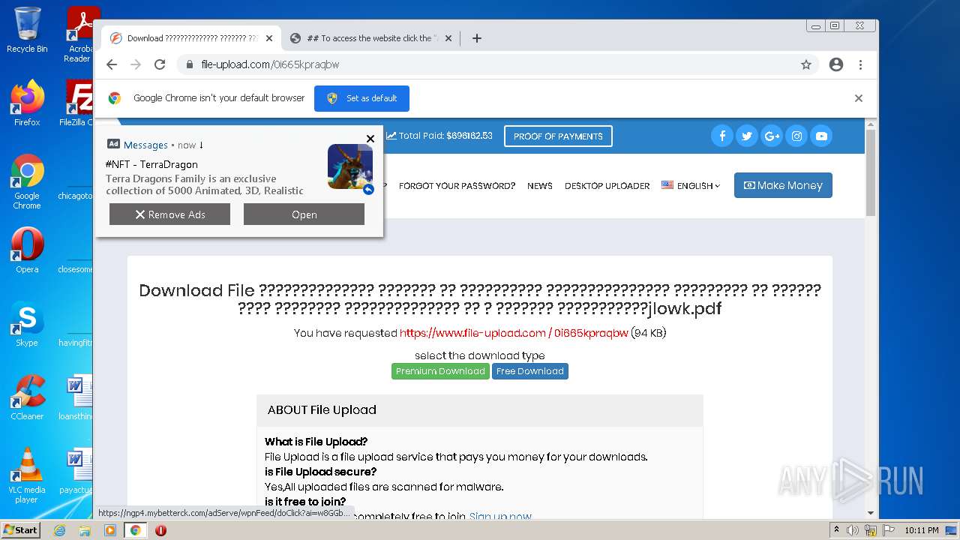Open the volume speaker tray icon

coord(853,530)
